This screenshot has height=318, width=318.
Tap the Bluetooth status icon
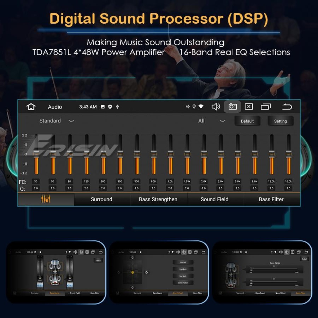(188, 107)
